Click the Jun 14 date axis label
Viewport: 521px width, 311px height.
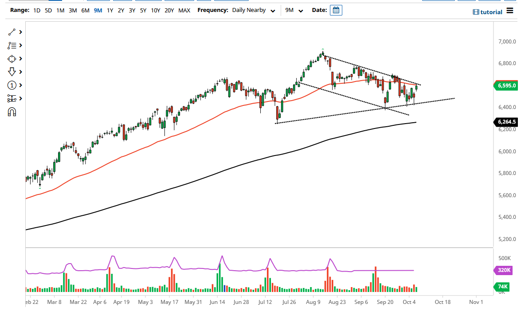coord(217,302)
